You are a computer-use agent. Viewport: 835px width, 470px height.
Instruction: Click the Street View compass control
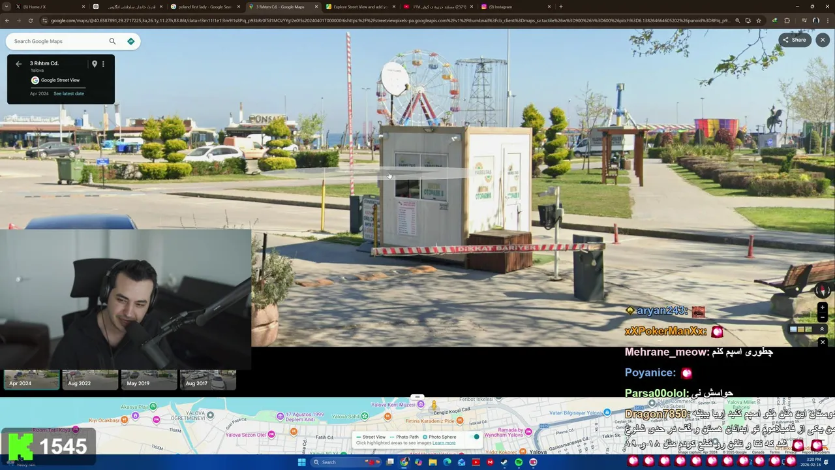click(x=822, y=290)
